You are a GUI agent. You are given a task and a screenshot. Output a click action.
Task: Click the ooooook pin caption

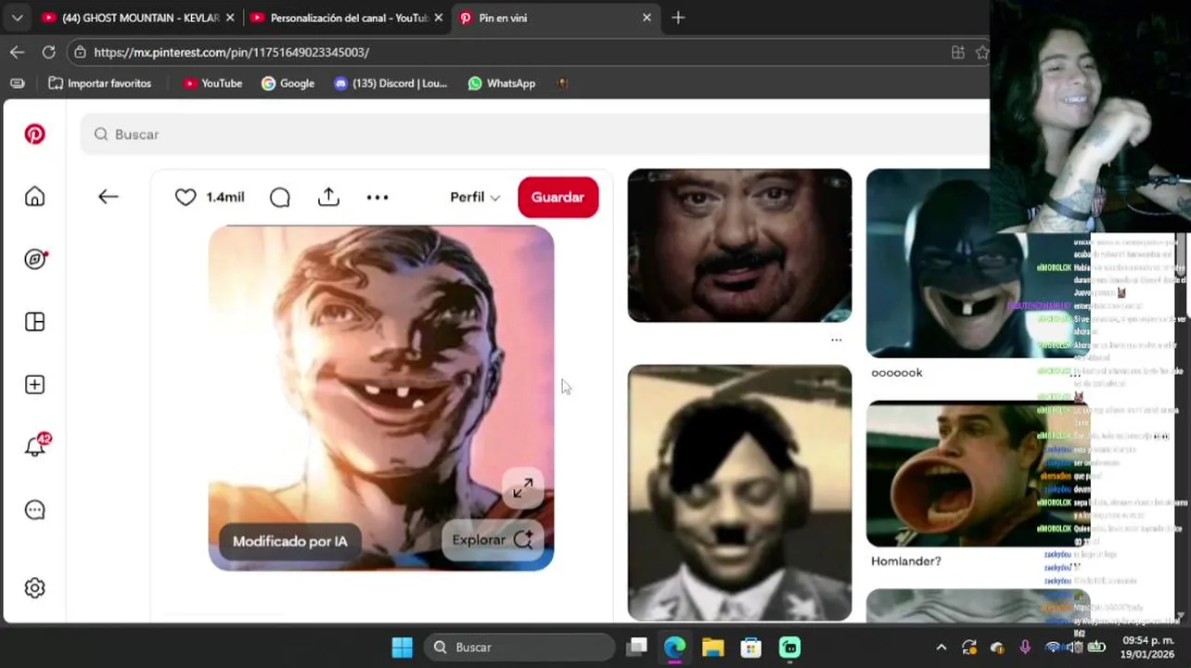tap(897, 373)
